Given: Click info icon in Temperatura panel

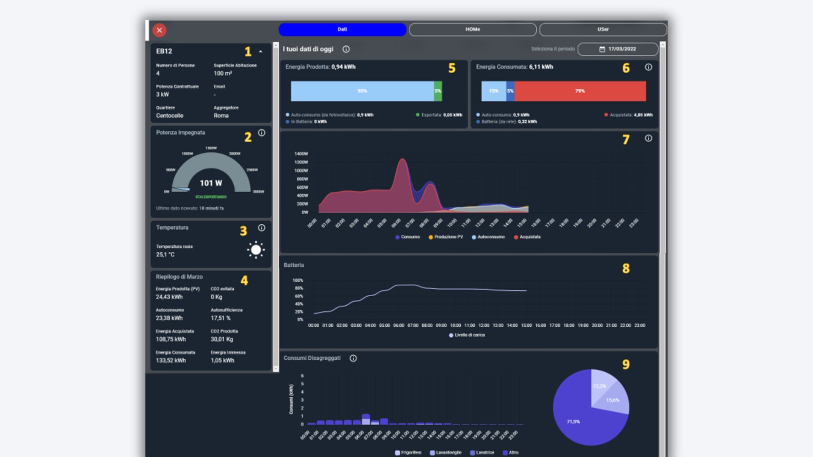Looking at the screenshot, I should [262, 228].
